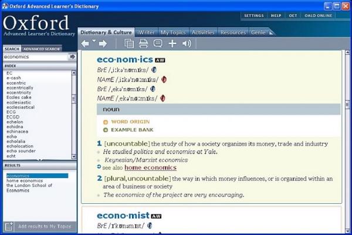
Task: Click the OET button
Action: pyautogui.click(x=293, y=15)
